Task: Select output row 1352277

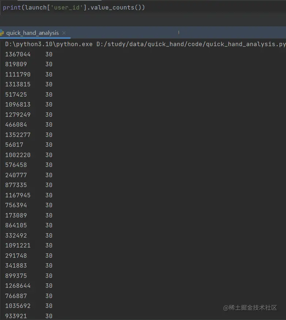Action: (29, 135)
